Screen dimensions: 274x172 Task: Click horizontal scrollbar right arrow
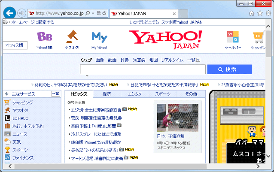[x=258, y=166]
